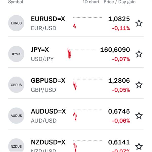Star the NZDUSD=X currency pair
The image size is (152, 152).
point(139,146)
